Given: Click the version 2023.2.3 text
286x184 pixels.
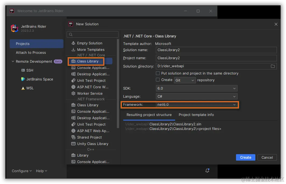Looking at the screenshot, I should (x=27, y=31).
